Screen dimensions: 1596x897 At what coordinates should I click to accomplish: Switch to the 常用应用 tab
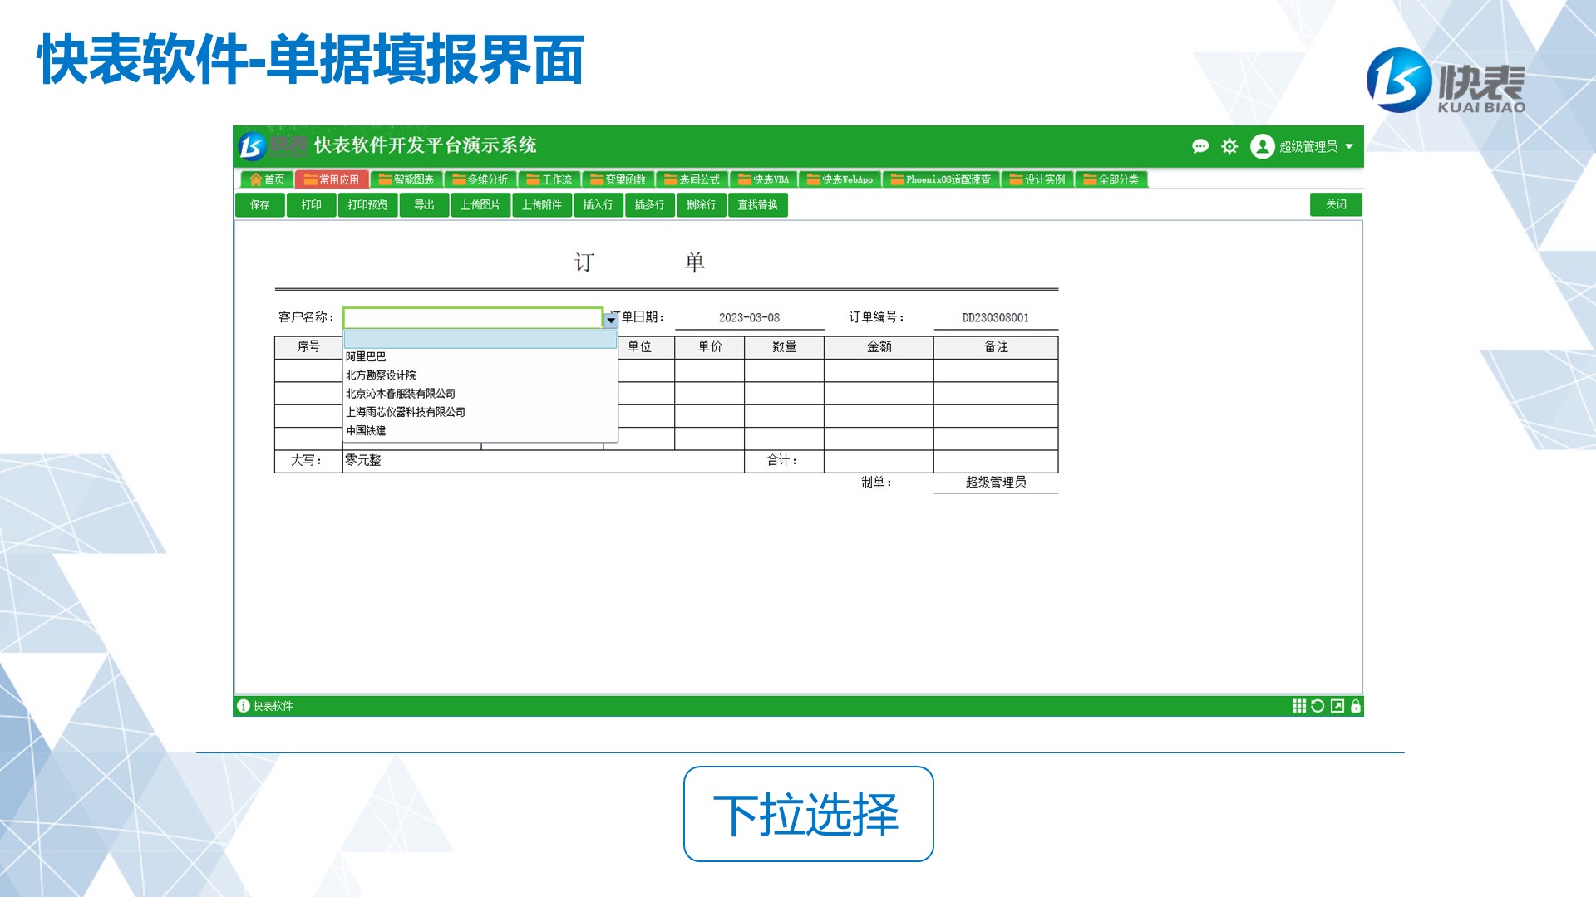tap(331, 179)
